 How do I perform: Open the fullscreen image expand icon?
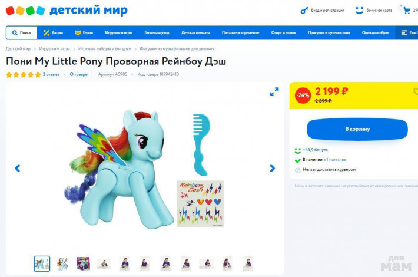coord(274,92)
